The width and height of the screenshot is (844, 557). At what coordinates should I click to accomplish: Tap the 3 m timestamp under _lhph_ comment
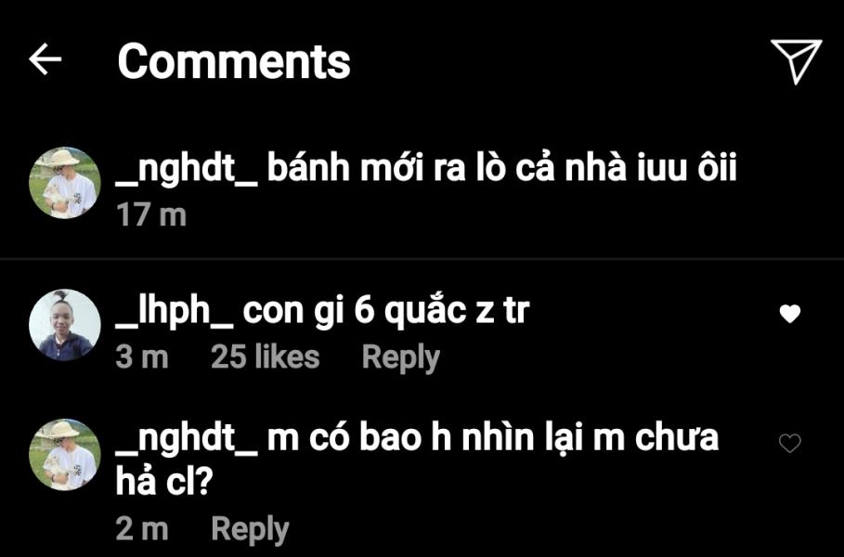[x=142, y=356]
